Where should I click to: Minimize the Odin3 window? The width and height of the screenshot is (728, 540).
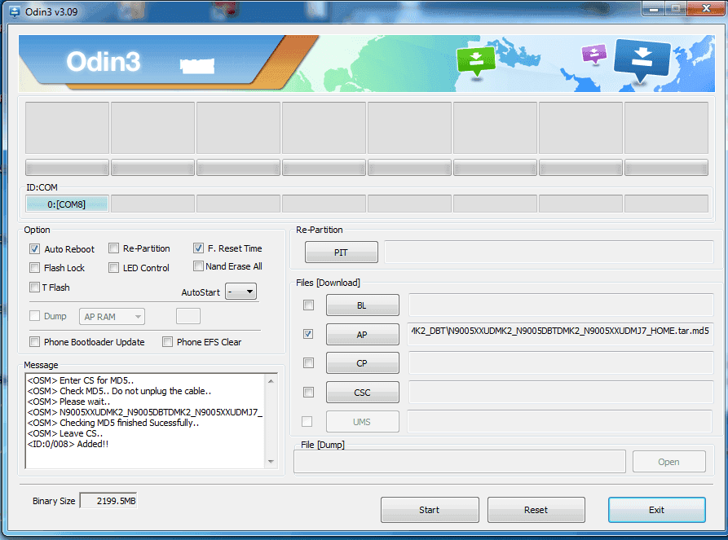tap(654, 8)
